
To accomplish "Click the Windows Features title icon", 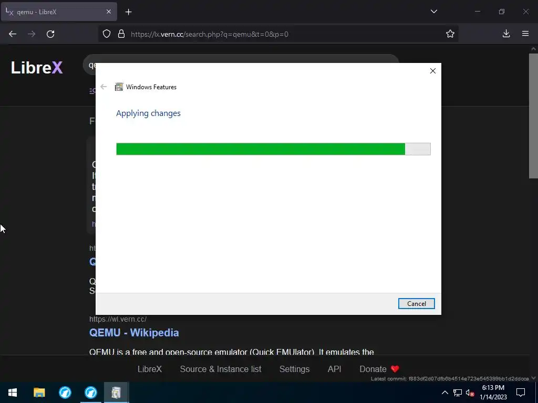I will [x=119, y=87].
